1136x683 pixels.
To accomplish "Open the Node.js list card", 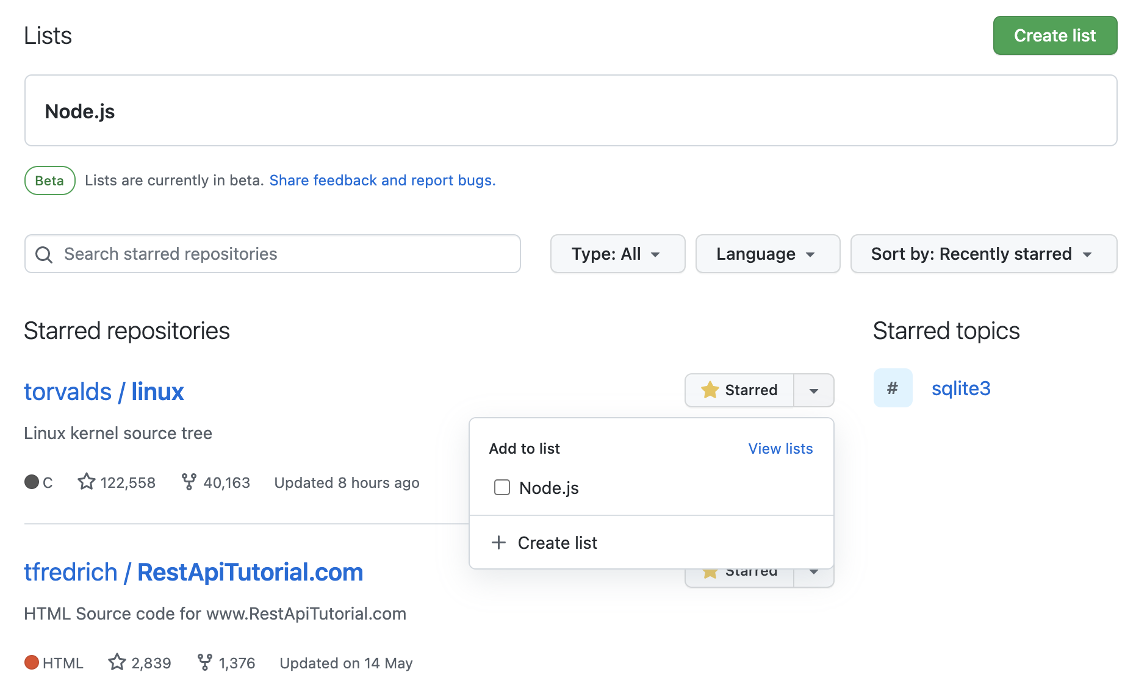I will click(x=570, y=110).
